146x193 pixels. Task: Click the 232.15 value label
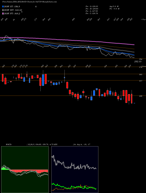pyautogui.click(x=138, y=61)
